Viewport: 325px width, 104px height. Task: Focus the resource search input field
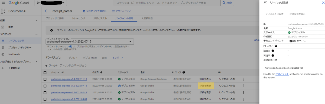167,3
